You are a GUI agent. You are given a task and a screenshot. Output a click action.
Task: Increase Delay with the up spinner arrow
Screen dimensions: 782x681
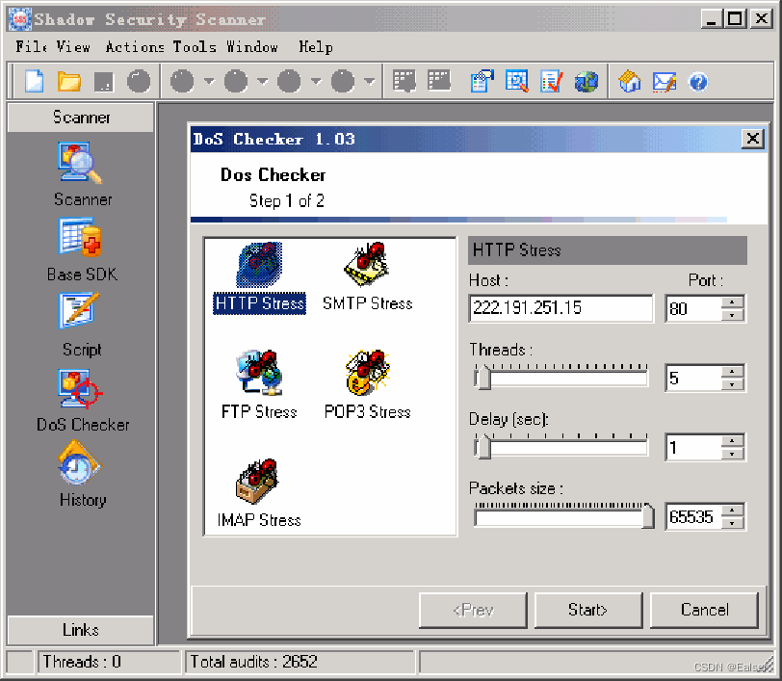pos(732,441)
